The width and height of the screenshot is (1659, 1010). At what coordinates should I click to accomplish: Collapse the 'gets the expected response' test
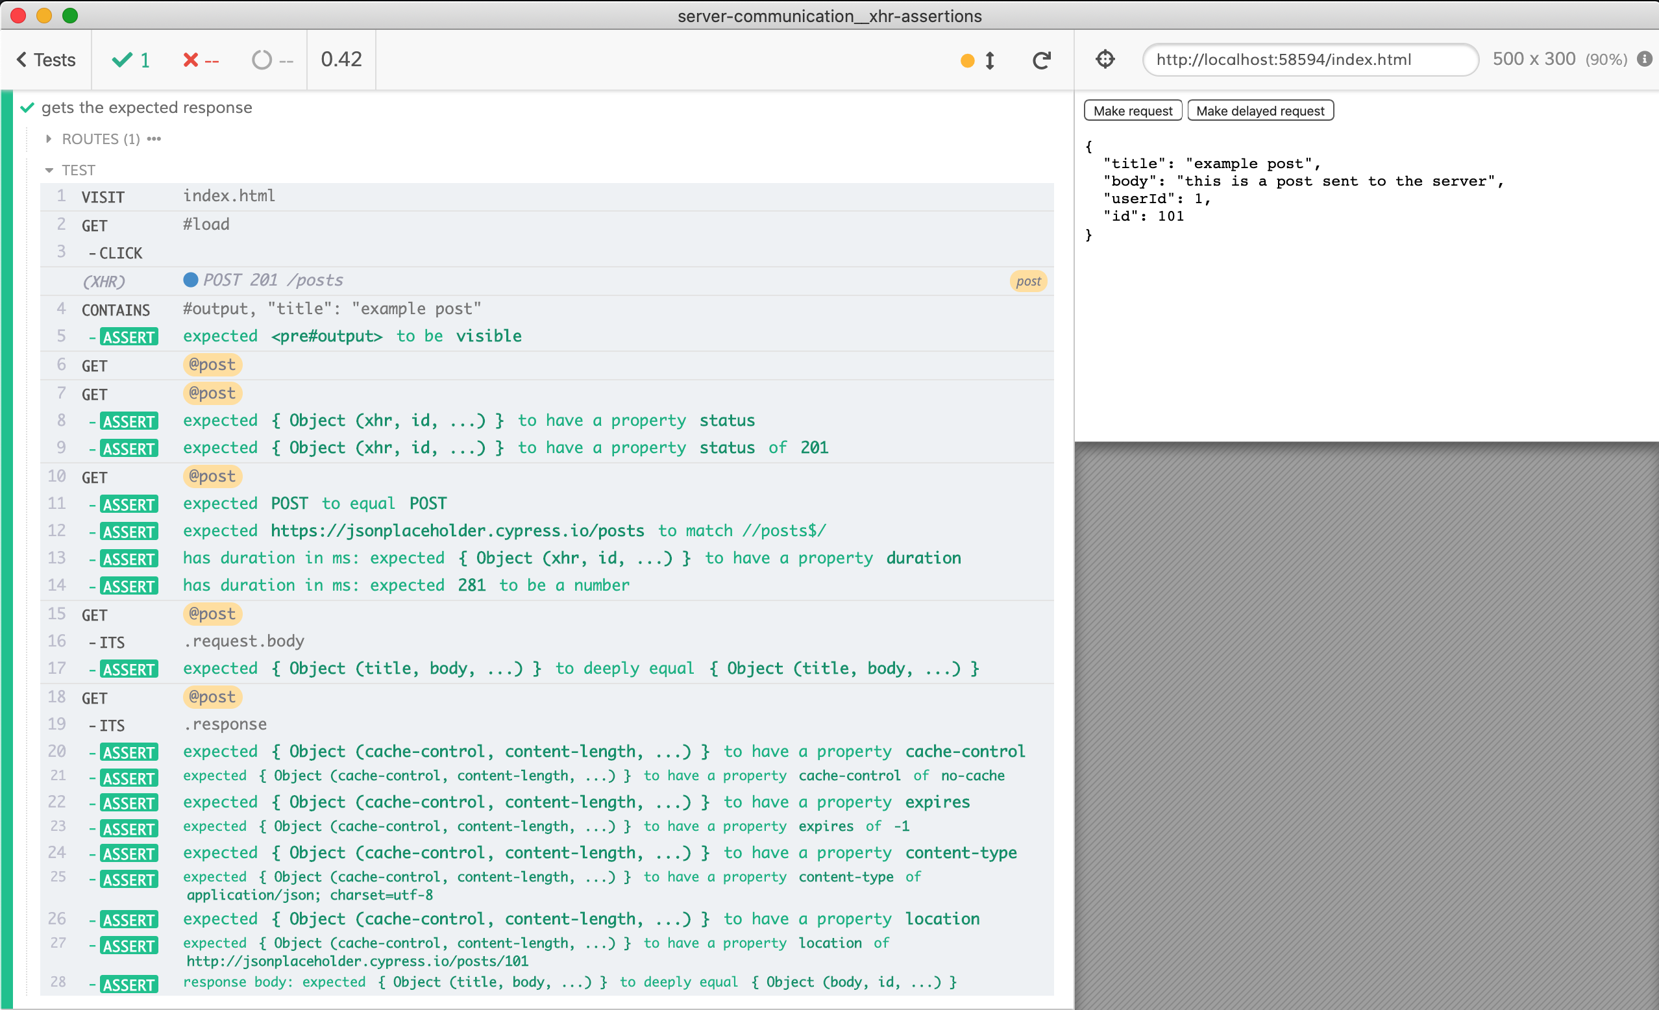pyautogui.click(x=146, y=108)
